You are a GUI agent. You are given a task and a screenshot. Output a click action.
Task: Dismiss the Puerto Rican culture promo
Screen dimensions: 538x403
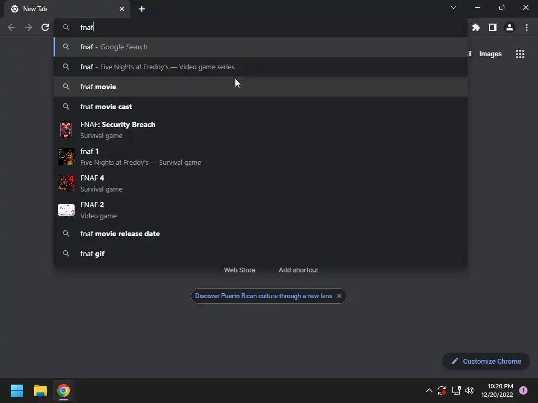tap(339, 296)
